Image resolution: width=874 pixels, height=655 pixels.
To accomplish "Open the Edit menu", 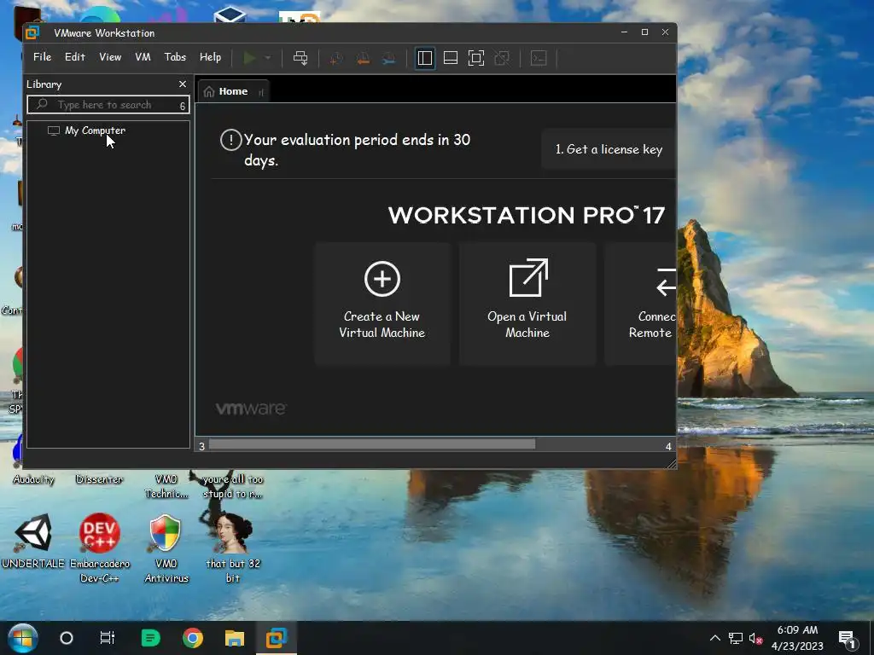I will [75, 57].
